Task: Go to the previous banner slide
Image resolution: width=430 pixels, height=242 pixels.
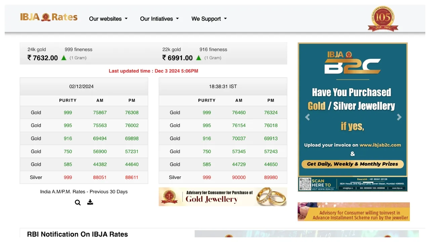Action: click(307, 117)
